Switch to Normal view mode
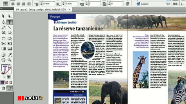186x104 pixels. tap(3, 88)
